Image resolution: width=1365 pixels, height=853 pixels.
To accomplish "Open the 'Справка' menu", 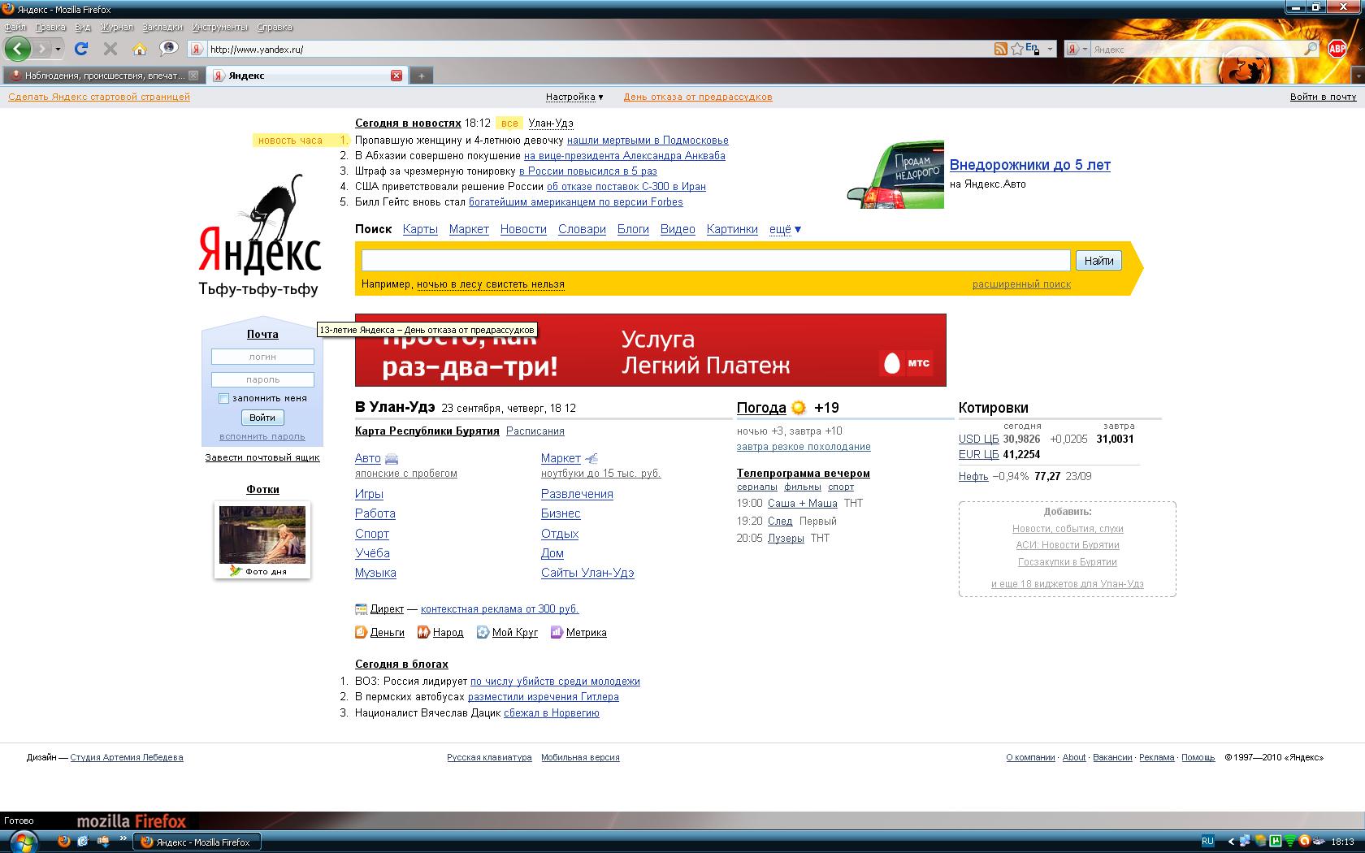I will (x=275, y=27).
